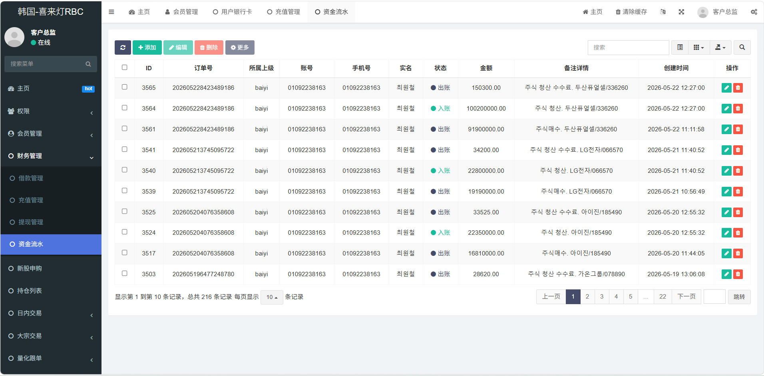Click the 编辑 edit button in toolbar
The height and width of the screenshot is (376, 764).
pos(178,47)
